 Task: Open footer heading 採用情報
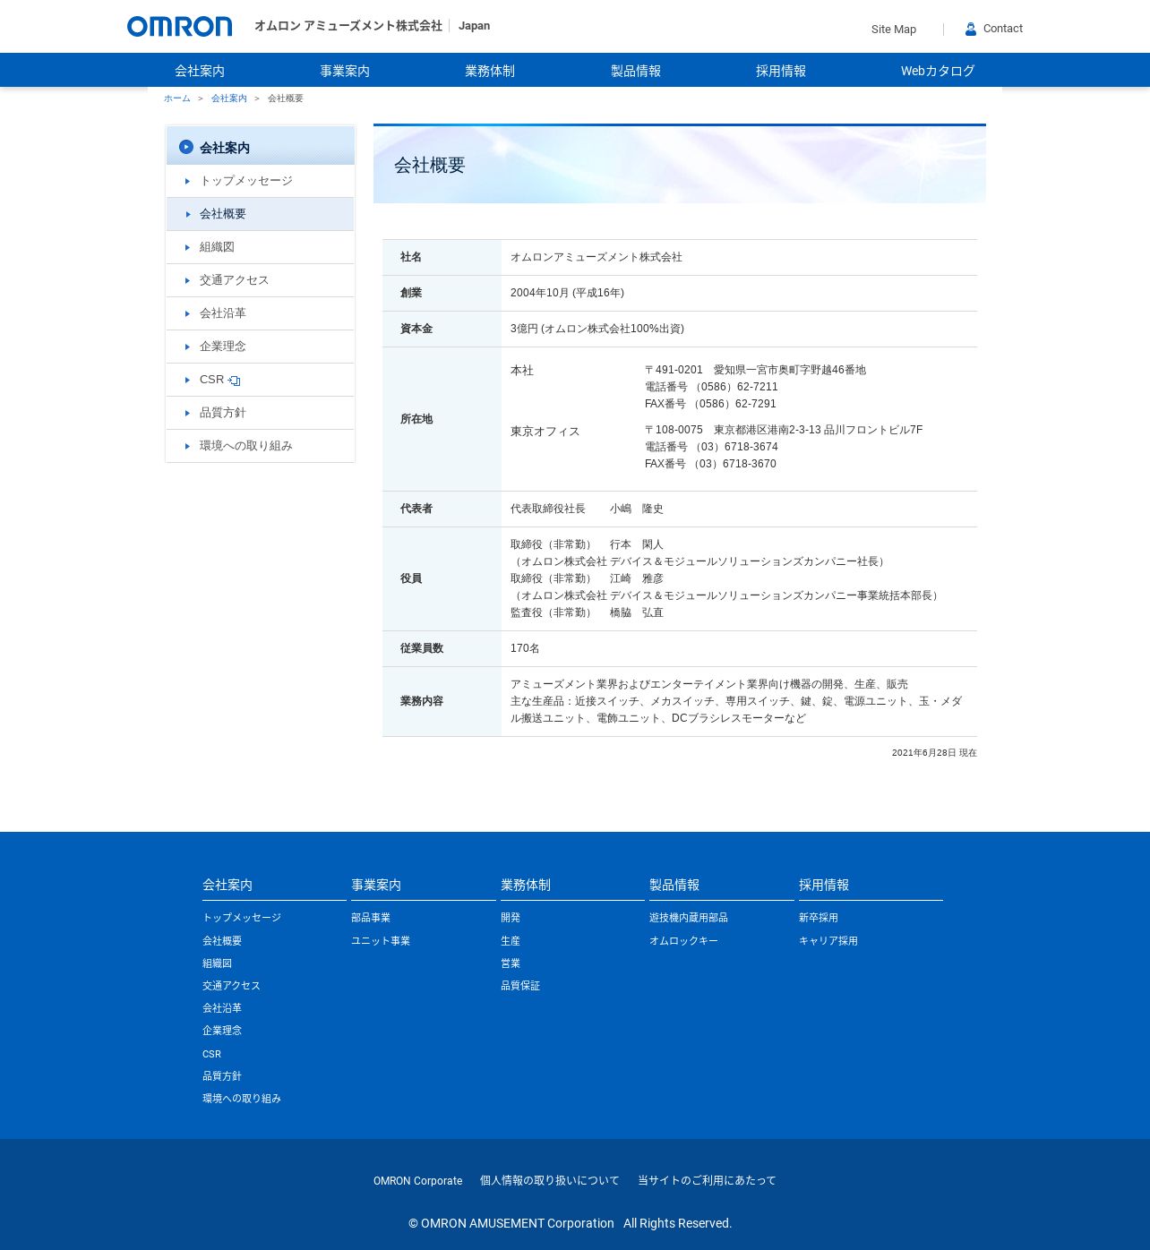click(x=824, y=885)
